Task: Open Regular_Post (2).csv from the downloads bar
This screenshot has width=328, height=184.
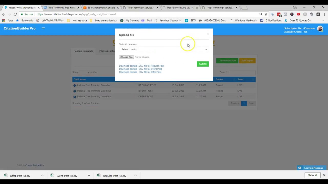Action: pyautogui.click(x=114, y=176)
